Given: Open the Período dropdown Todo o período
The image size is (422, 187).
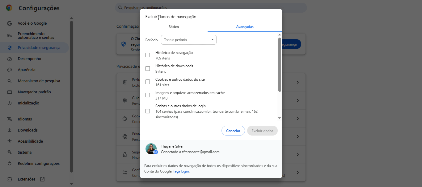Looking at the screenshot, I should [x=189, y=40].
